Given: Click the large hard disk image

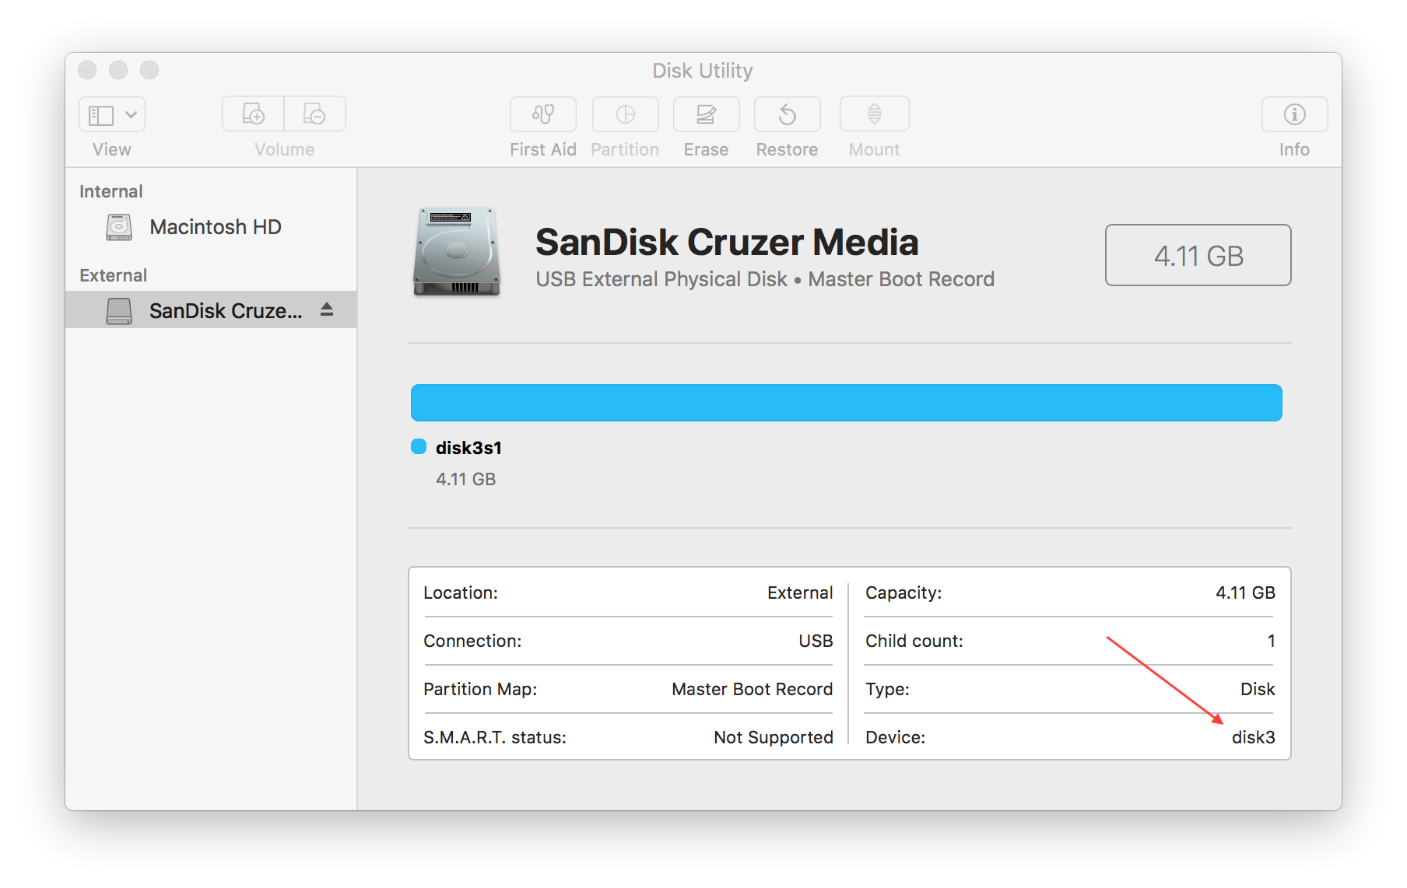Looking at the screenshot, I should click(x=457, y=251).
